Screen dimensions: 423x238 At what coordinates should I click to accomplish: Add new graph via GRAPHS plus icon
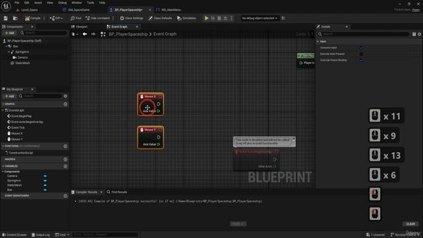pos(65,104)
